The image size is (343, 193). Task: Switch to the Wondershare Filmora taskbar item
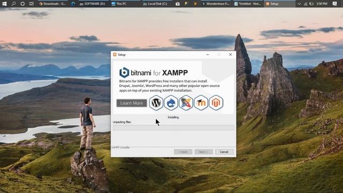click(x=216, y=4)
